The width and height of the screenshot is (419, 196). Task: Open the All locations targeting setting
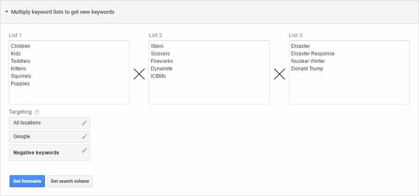[50, 123]
